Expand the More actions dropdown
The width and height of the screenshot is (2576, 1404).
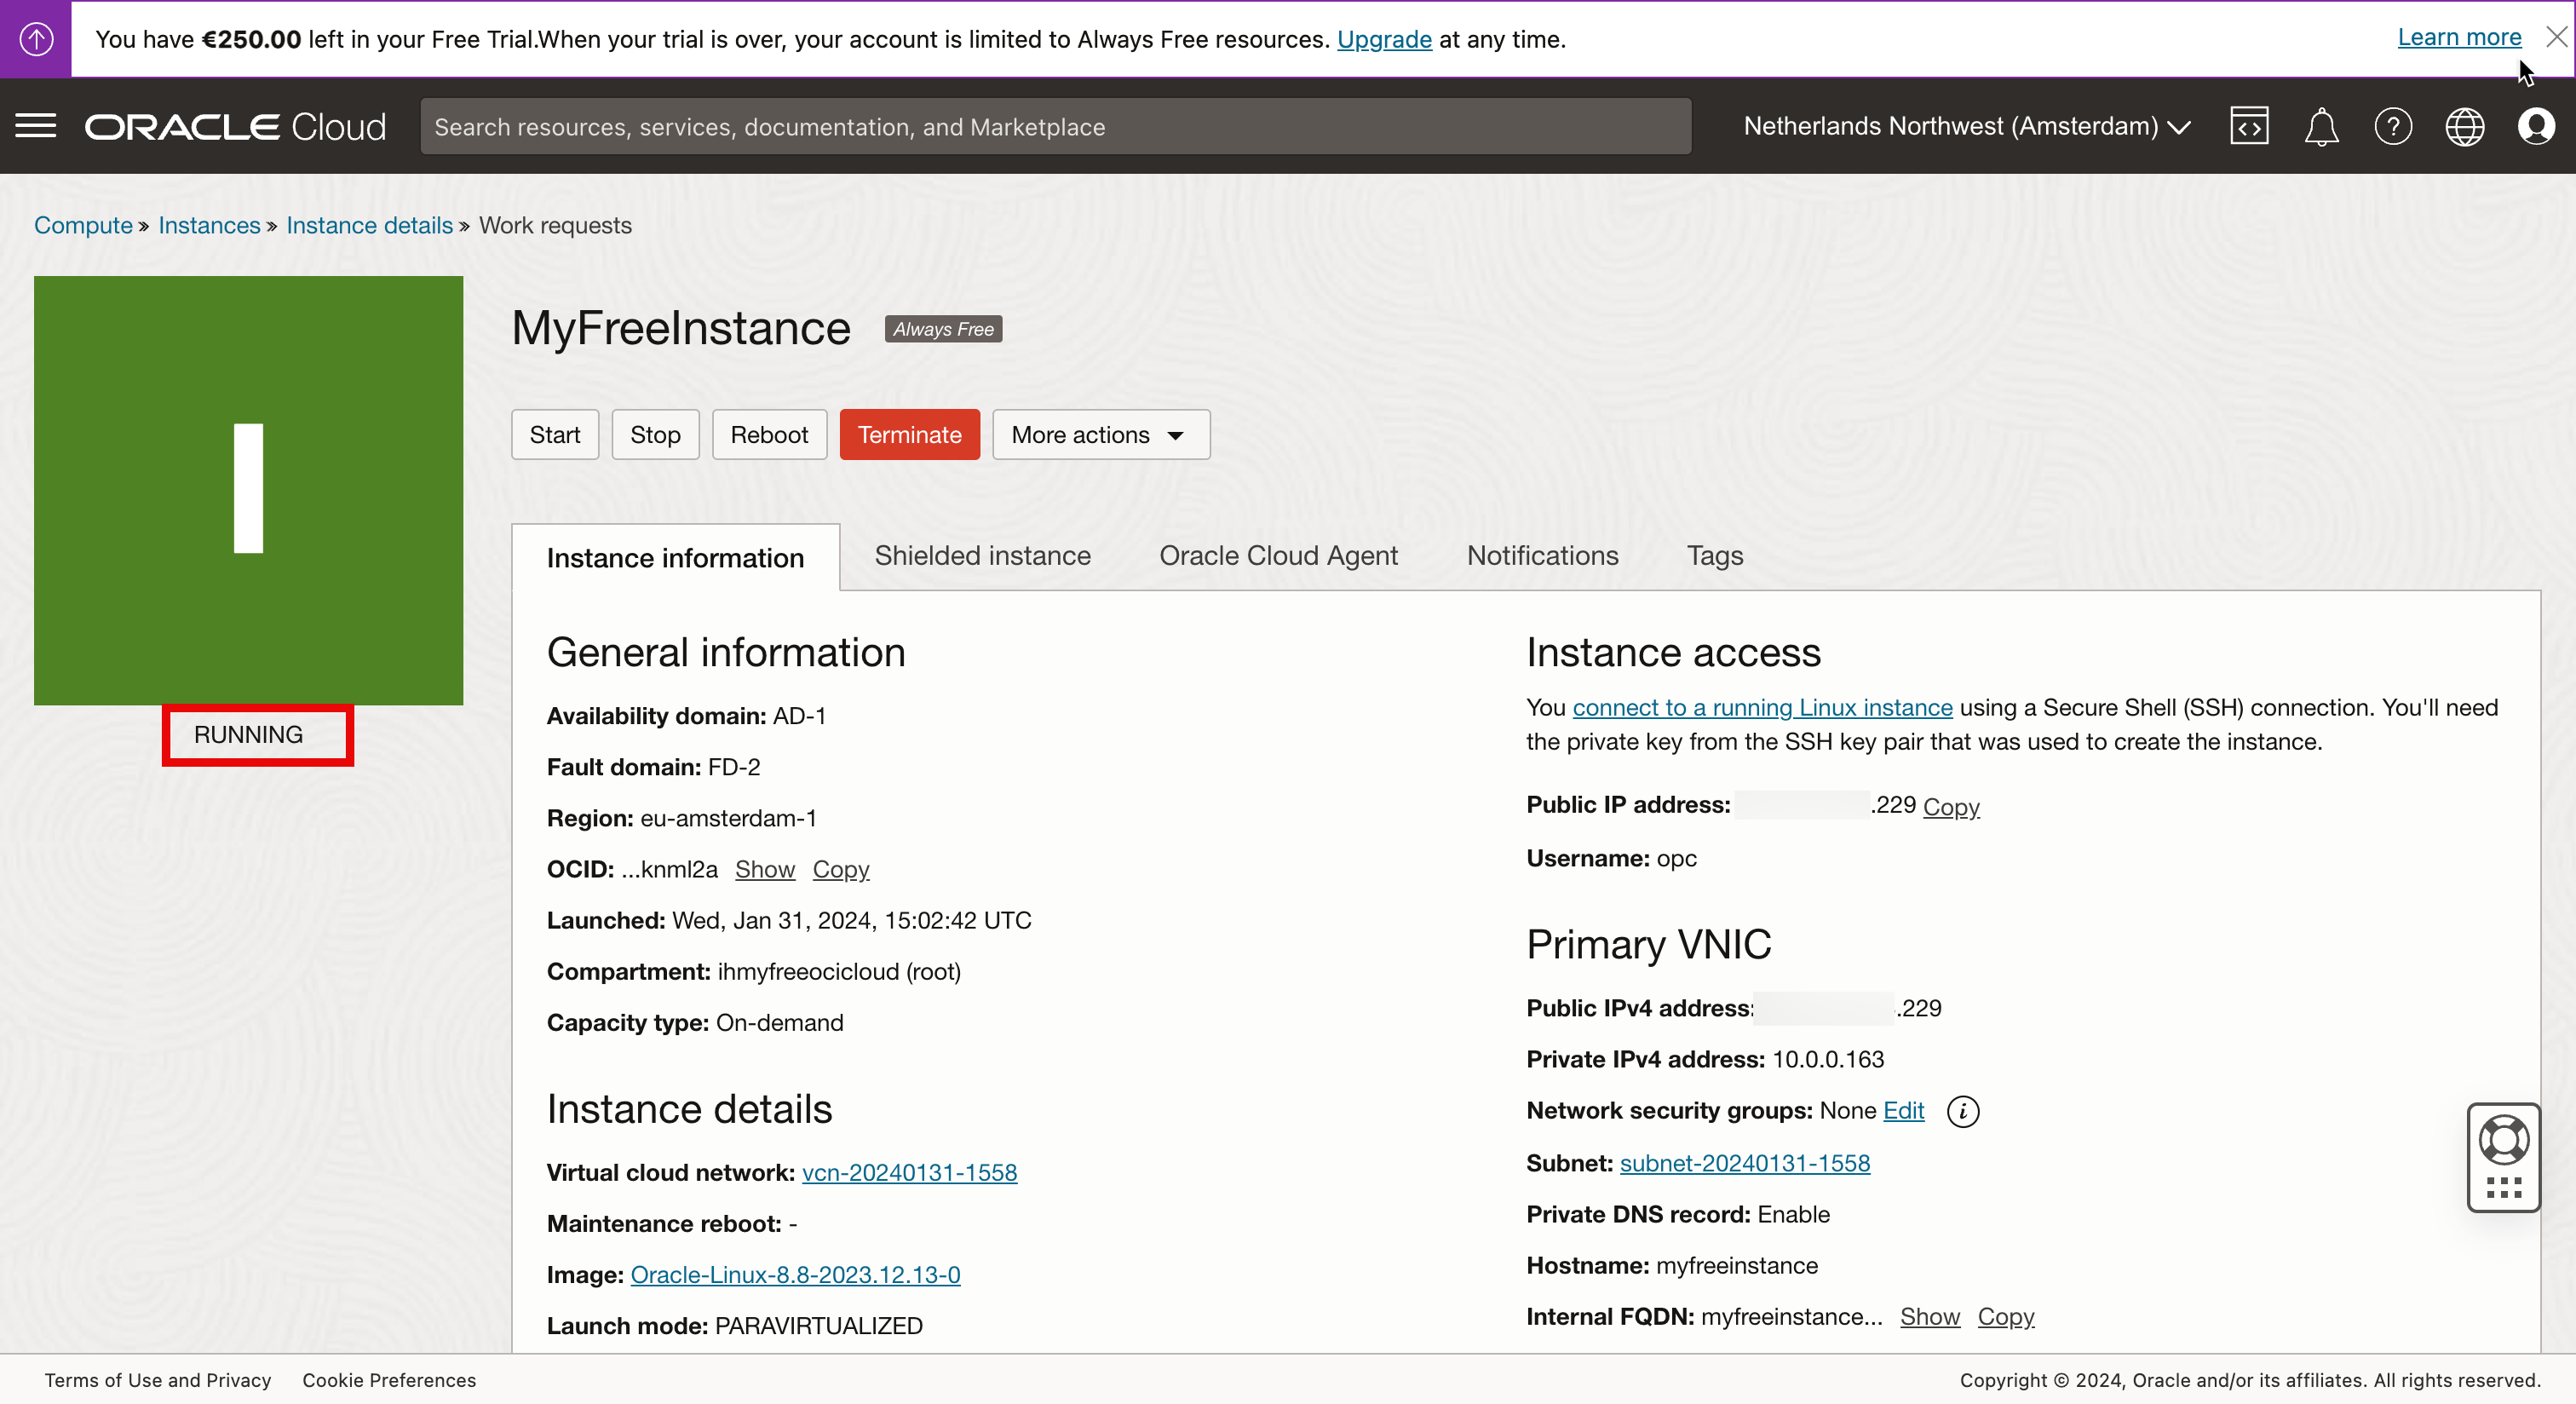pyautogui.click(x=1100, y=435)
